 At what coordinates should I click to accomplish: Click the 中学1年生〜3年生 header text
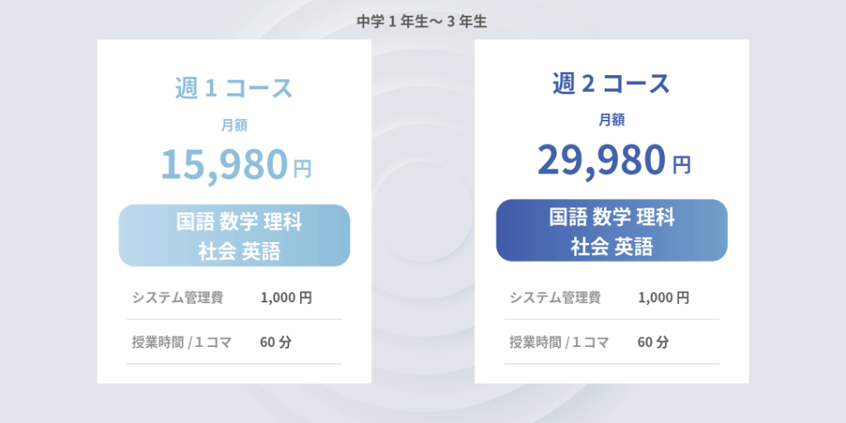pos(422,21)
